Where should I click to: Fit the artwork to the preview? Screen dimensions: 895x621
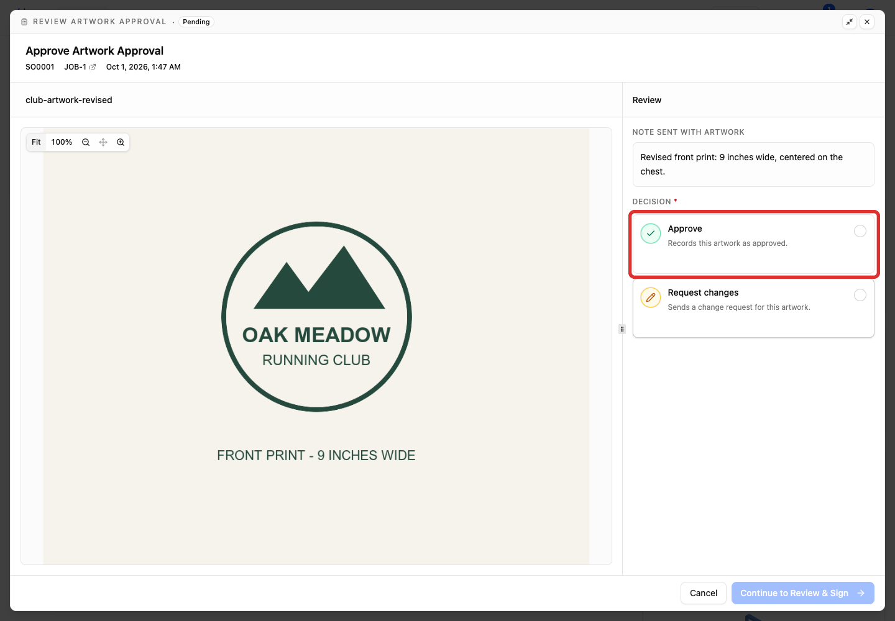tap(36, 142)
